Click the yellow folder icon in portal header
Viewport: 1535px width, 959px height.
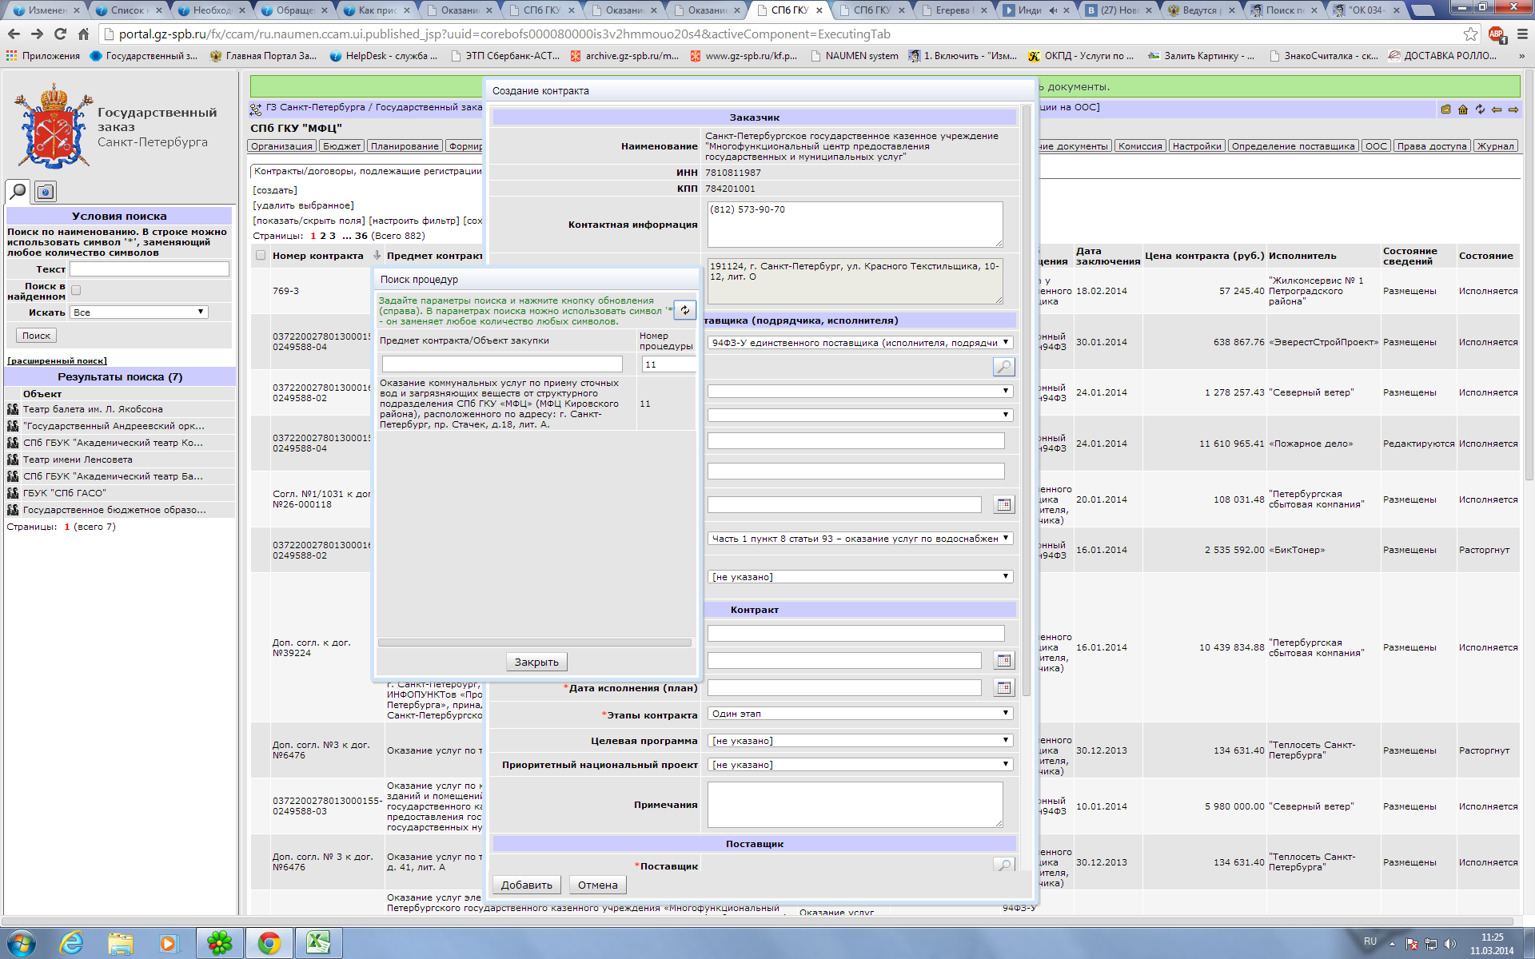(1445, 109)
